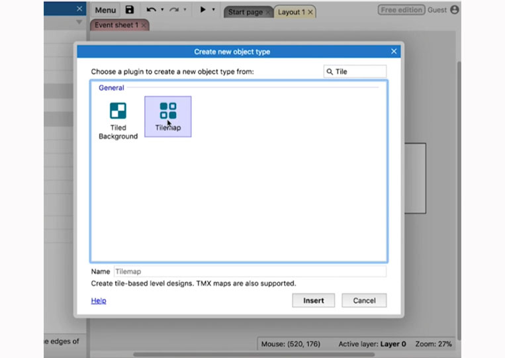Click the 'Choose a plugin' prompt text

pos(172,71)
